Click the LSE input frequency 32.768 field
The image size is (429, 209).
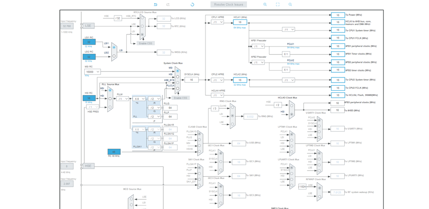67,26
